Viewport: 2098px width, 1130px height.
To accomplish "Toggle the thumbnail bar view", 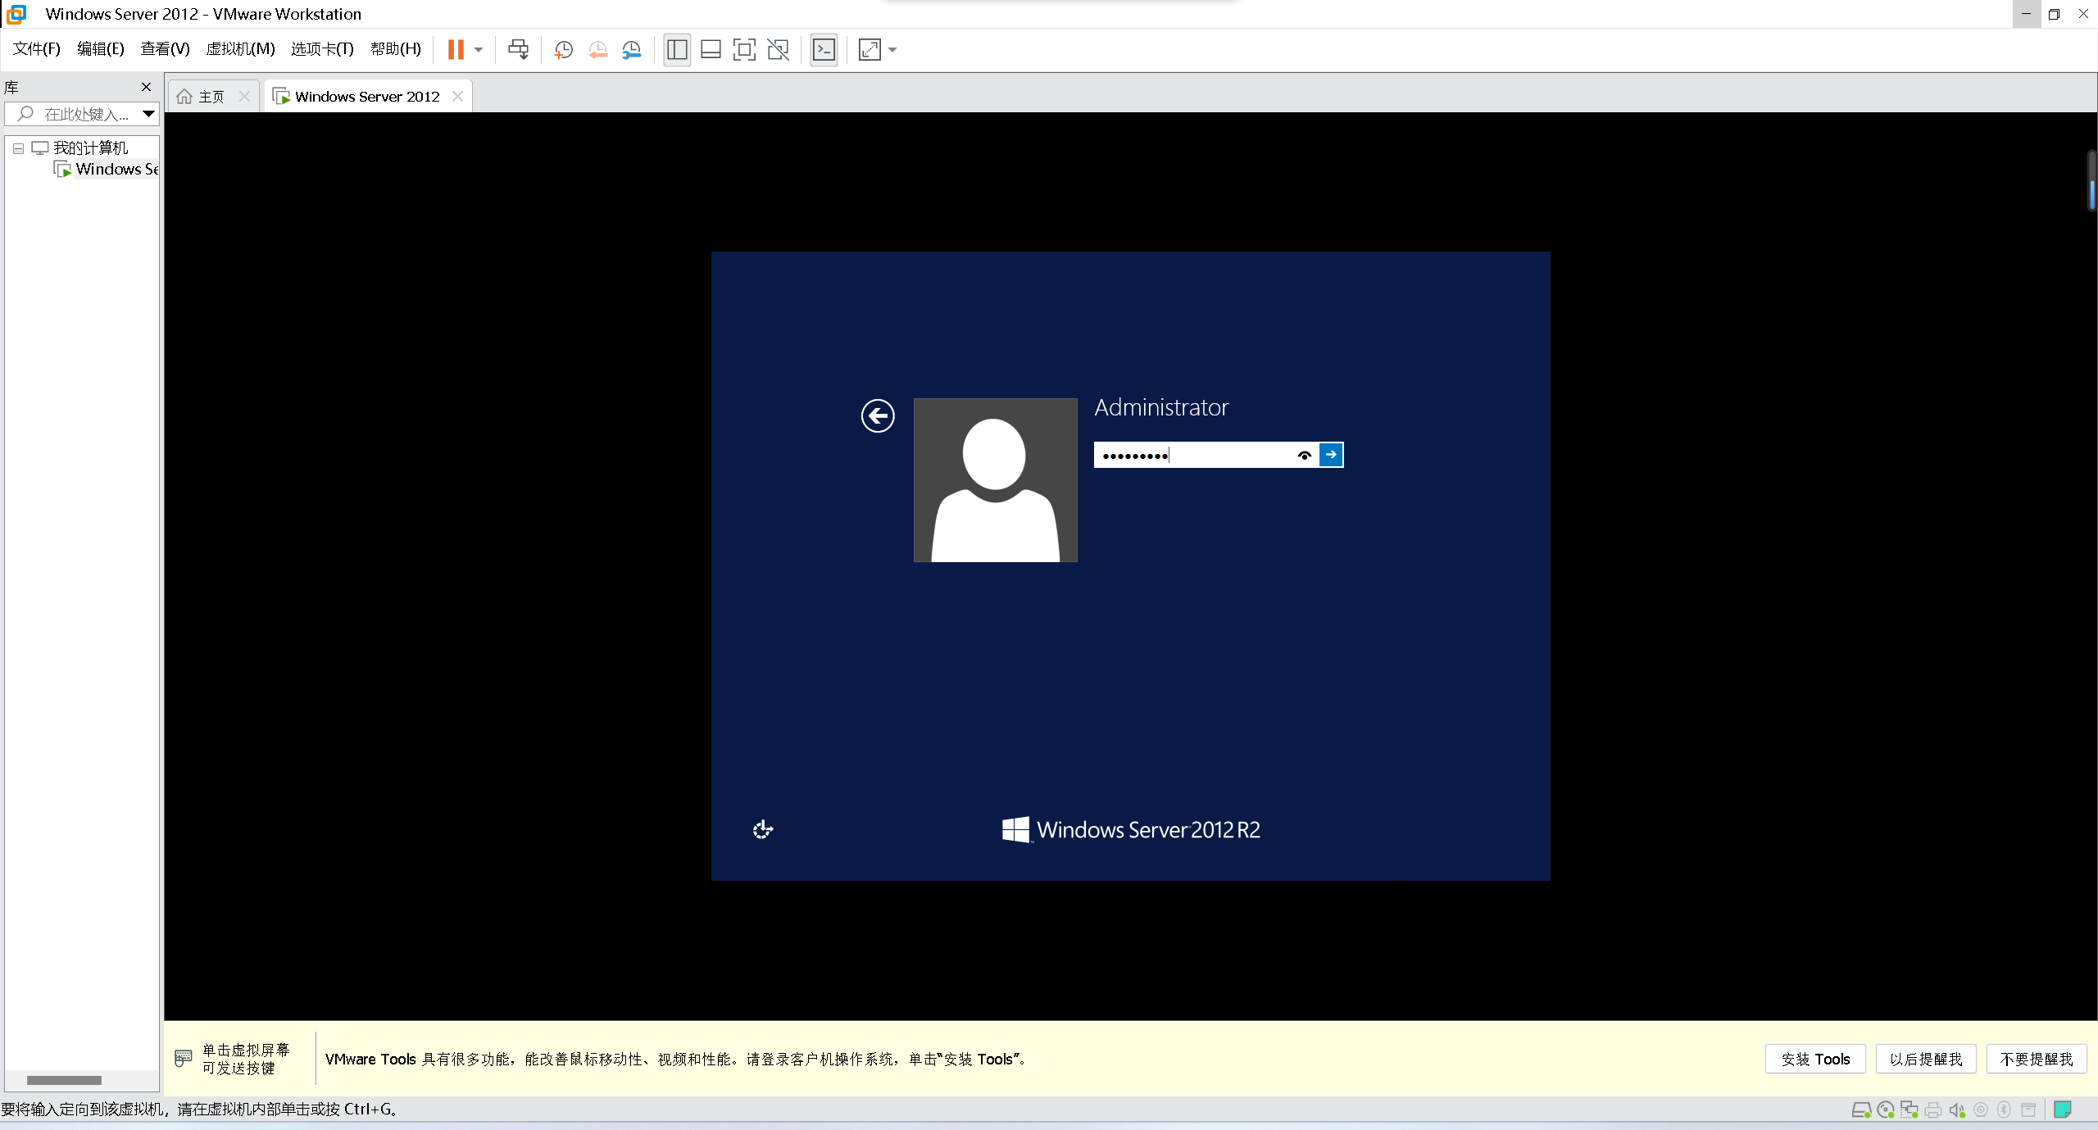I will [711, 50].
